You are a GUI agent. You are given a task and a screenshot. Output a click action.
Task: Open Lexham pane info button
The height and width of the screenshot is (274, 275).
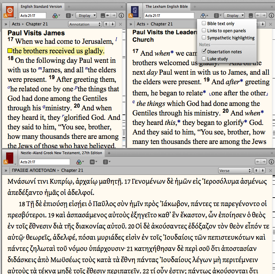pos(271,16)
